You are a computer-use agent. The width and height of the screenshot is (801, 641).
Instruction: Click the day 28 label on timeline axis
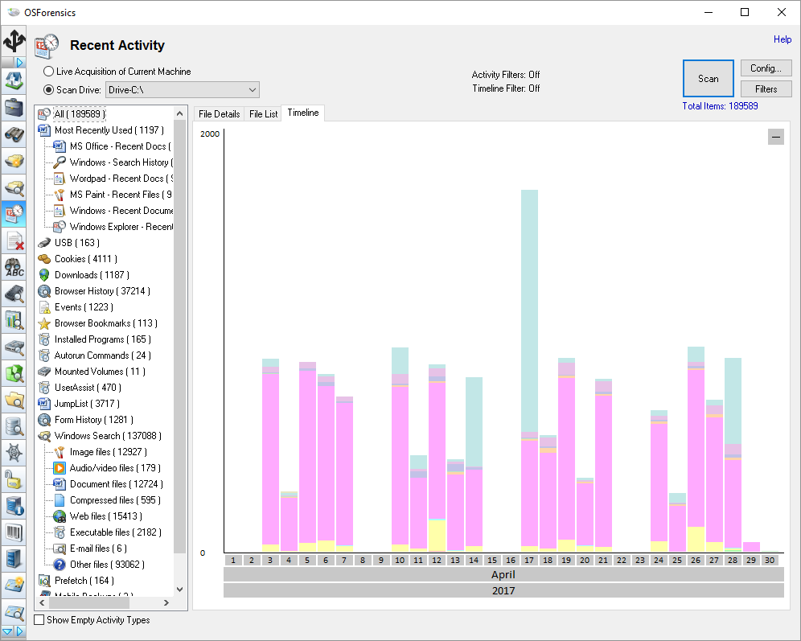[733, 561]
